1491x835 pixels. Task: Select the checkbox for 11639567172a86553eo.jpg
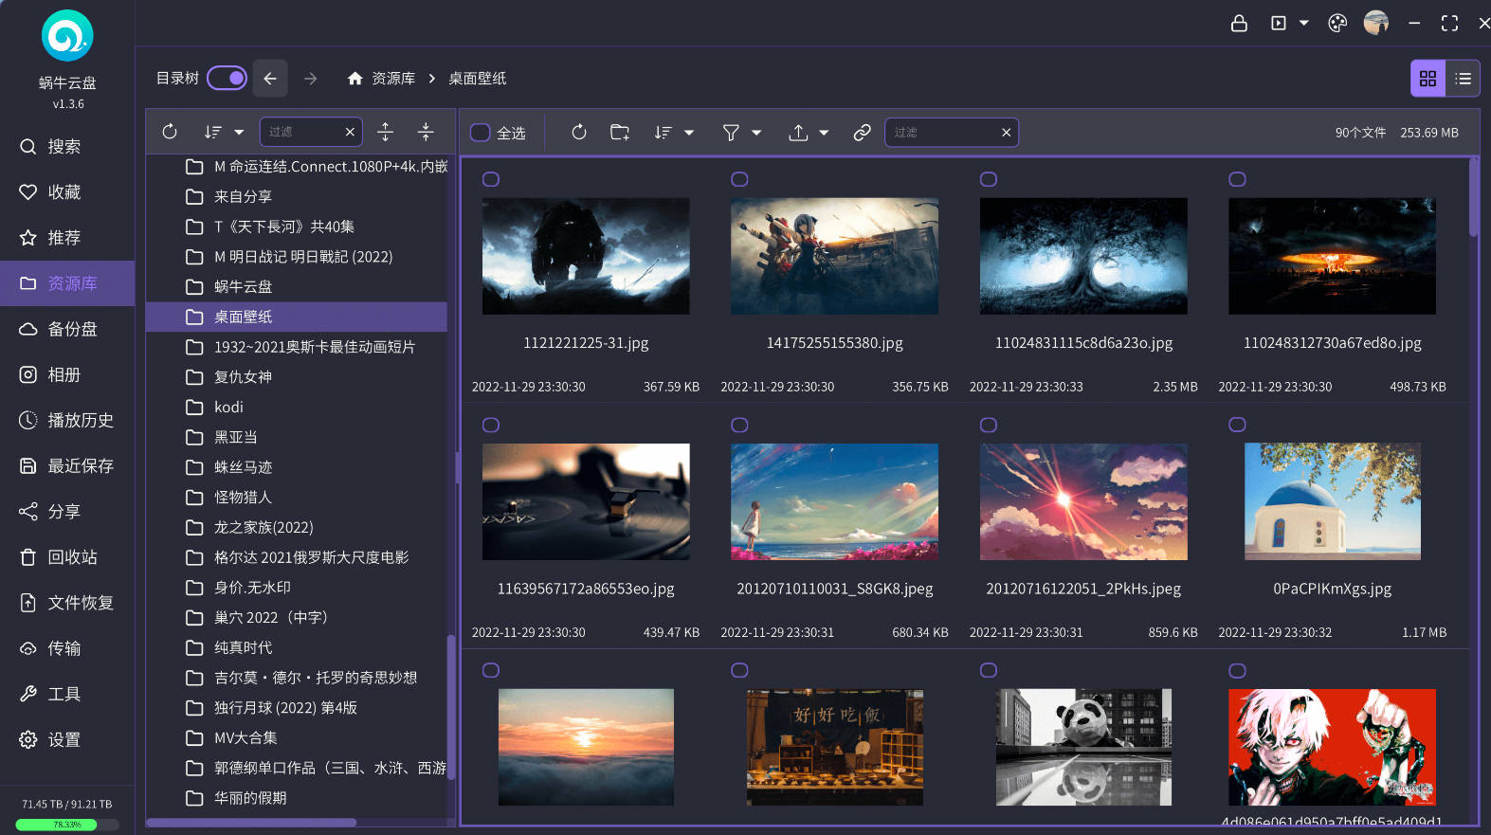point(491,425)
